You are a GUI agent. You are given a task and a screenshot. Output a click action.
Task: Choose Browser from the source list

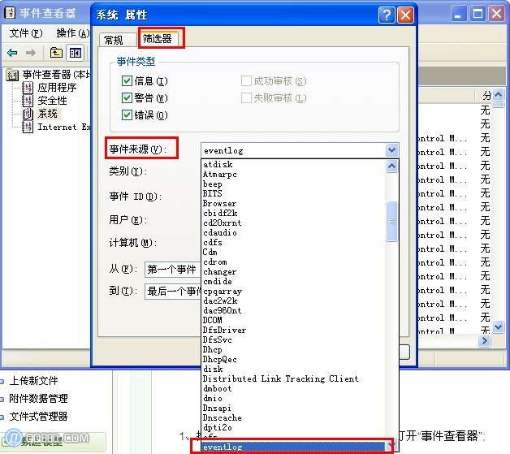(293, 204)
